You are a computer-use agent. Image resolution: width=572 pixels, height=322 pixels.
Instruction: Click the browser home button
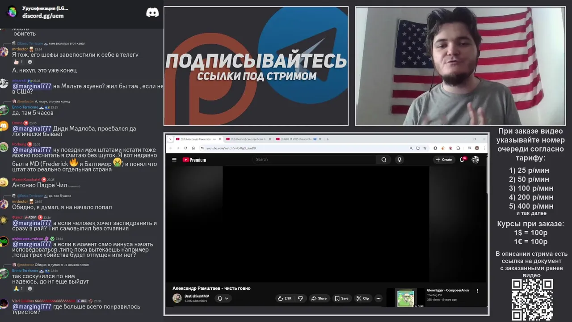click(194, 148)
